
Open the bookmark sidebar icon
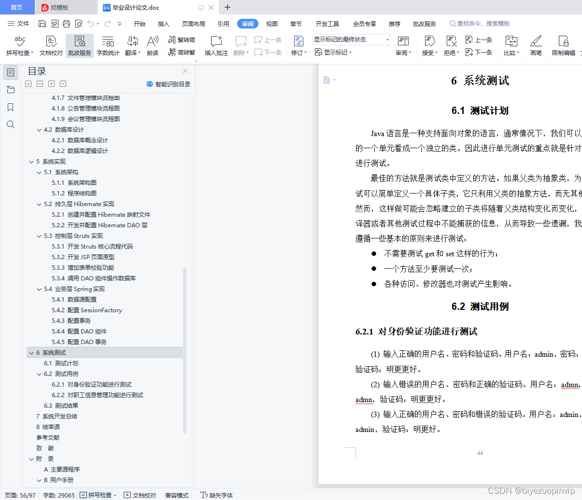pyautogui.click(x=11, y=107)
